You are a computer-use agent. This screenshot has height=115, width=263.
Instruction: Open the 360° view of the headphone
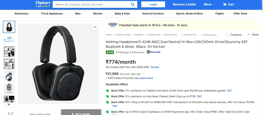[9, 39]
